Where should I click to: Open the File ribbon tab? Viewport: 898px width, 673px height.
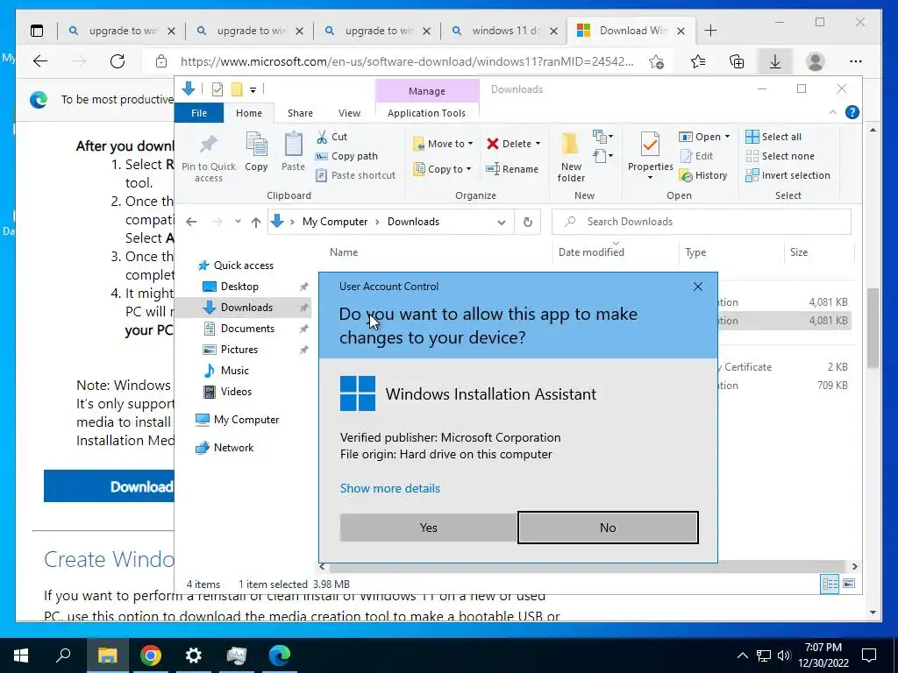tap(199, 113)
